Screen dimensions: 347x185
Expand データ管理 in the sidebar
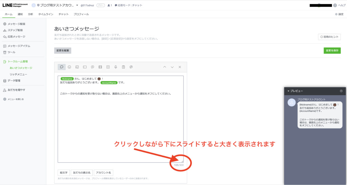tap(14, 80)
